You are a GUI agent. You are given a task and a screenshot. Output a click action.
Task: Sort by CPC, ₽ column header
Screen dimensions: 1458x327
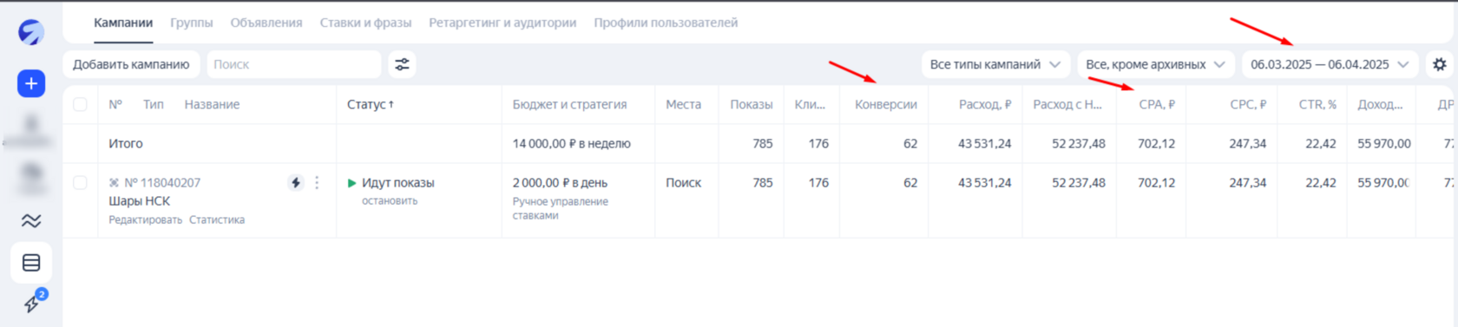coord(1248,104)
